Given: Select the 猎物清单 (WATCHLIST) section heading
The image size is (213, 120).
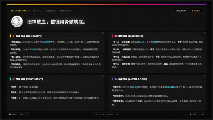Looking at the screenshot, I should point(131,36).
